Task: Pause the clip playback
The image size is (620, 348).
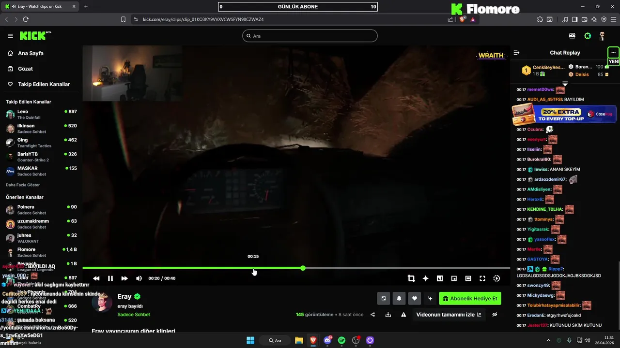Action: click(110, 278)
